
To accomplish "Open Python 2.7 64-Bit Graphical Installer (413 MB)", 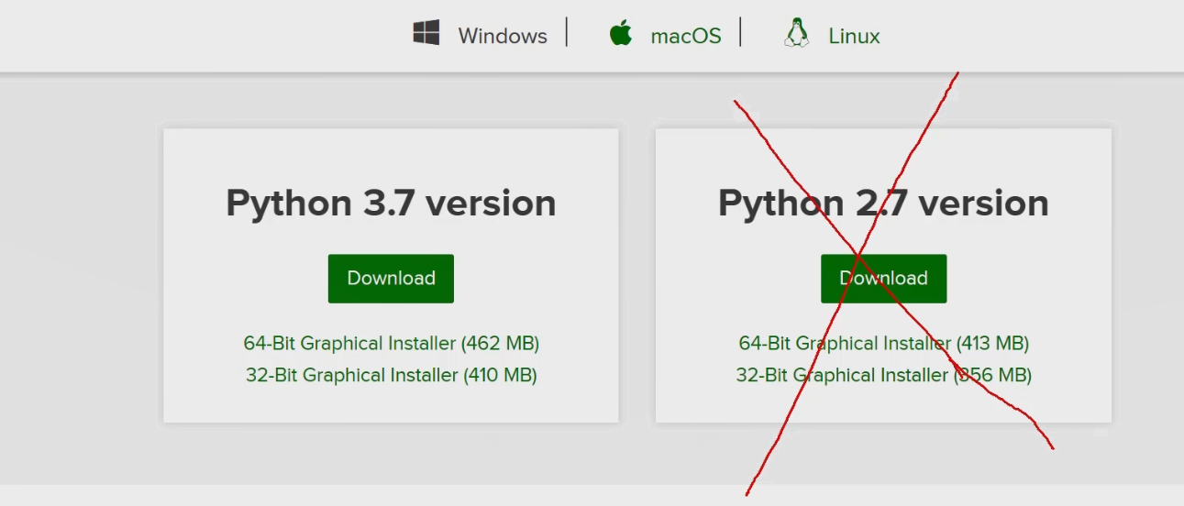I will [884, 344].
